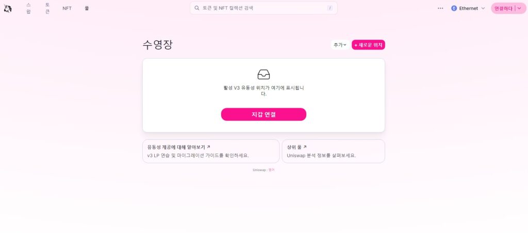Open the three-dot more options menu
Viewport: 528px width, 233px height.
point(440,8)
